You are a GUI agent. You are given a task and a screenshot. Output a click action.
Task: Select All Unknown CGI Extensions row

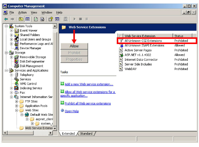157,41
